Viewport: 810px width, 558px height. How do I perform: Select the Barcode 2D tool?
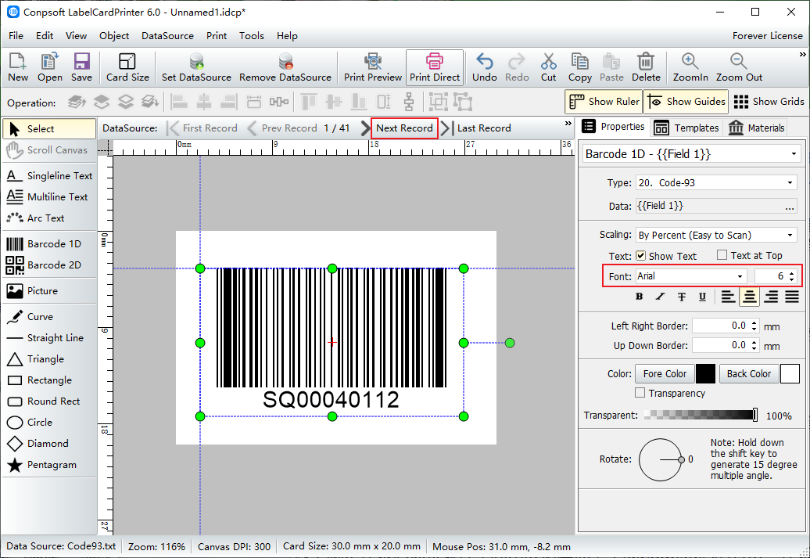[x=49, y=265]
